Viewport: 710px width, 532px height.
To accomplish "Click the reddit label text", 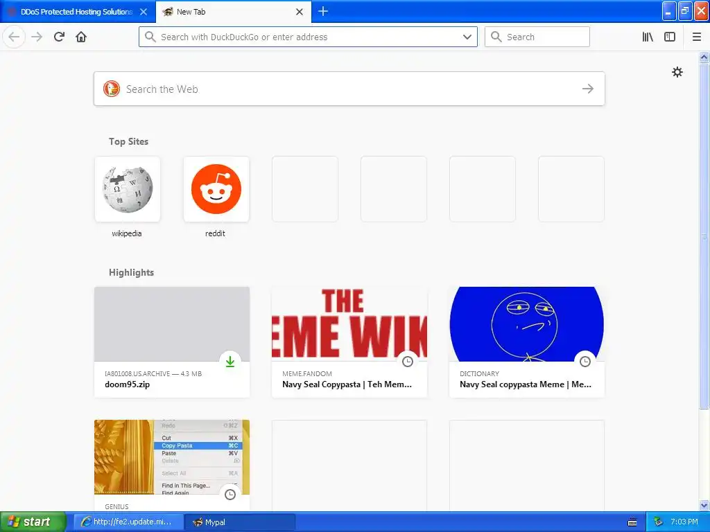I will pyautogui.click(x=215, y=233).
